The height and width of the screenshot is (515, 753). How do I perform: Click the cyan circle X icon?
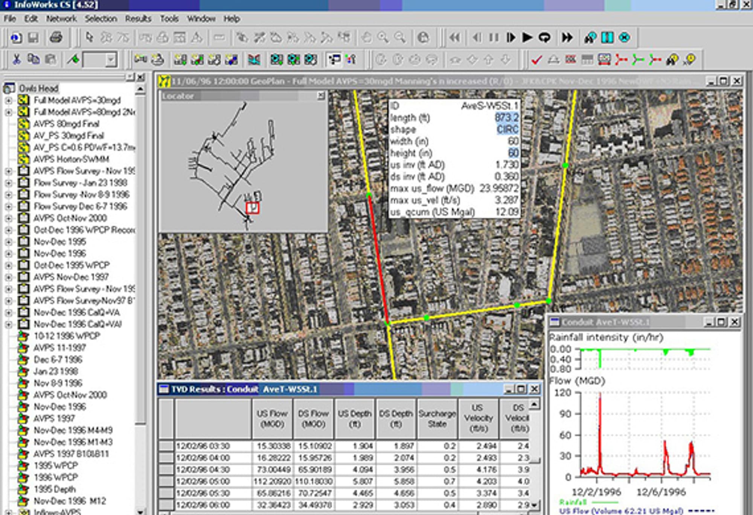(x=625, y=38)
